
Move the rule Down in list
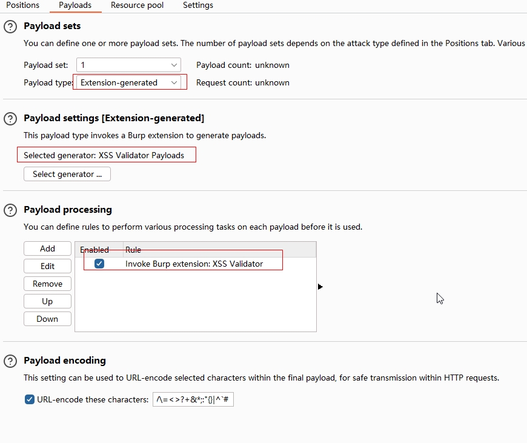pyautogui.click(x=47, y=319)
